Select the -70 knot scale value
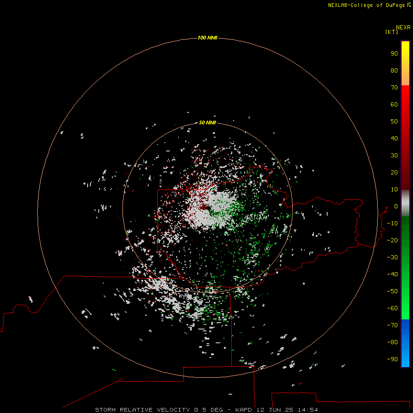Image resolution: width=413 pixels, height=413 pixels. (392, 325)
